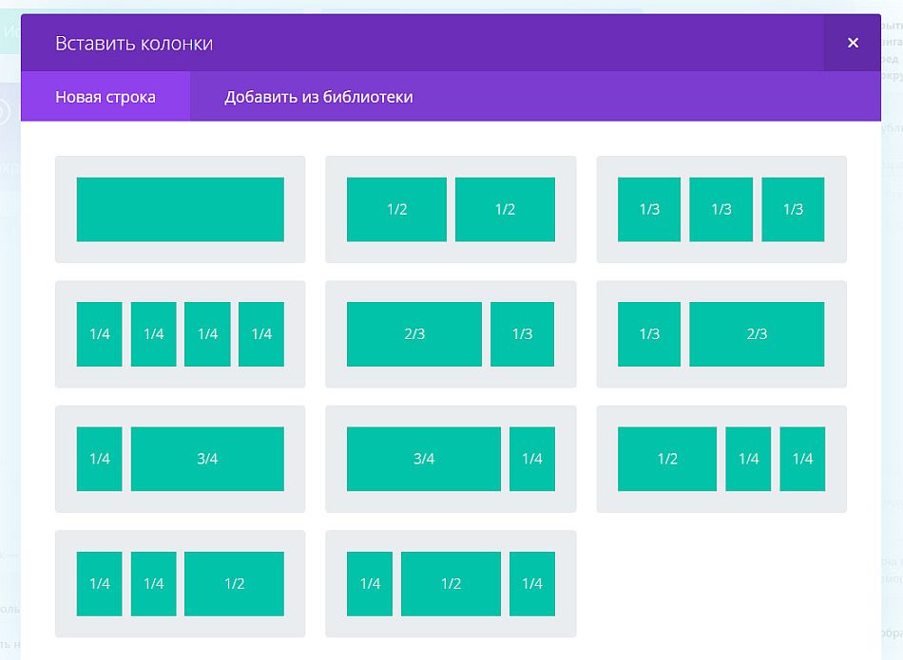903x660 pixels.
Task: Choose the two equal 1/2 columns layout
Action: [x=451, y=209]
